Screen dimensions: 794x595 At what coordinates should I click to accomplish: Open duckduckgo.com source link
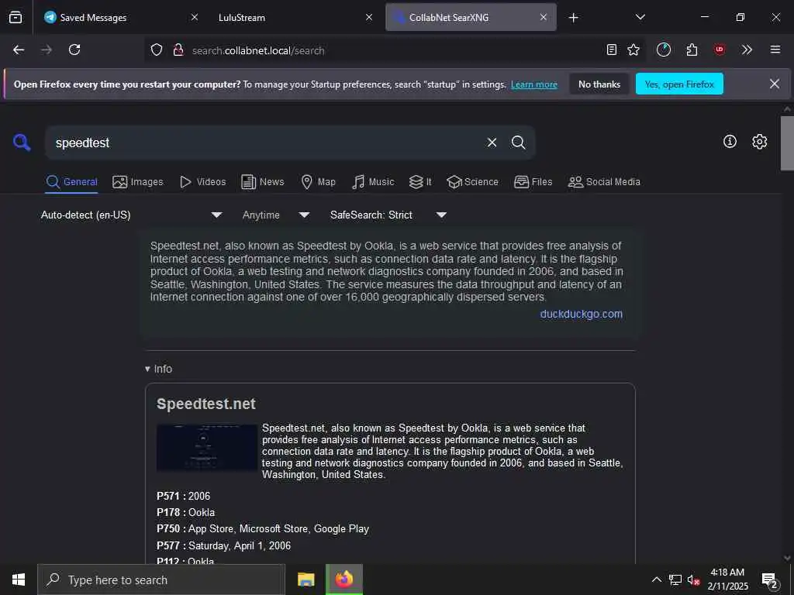(x=582, y=314)
